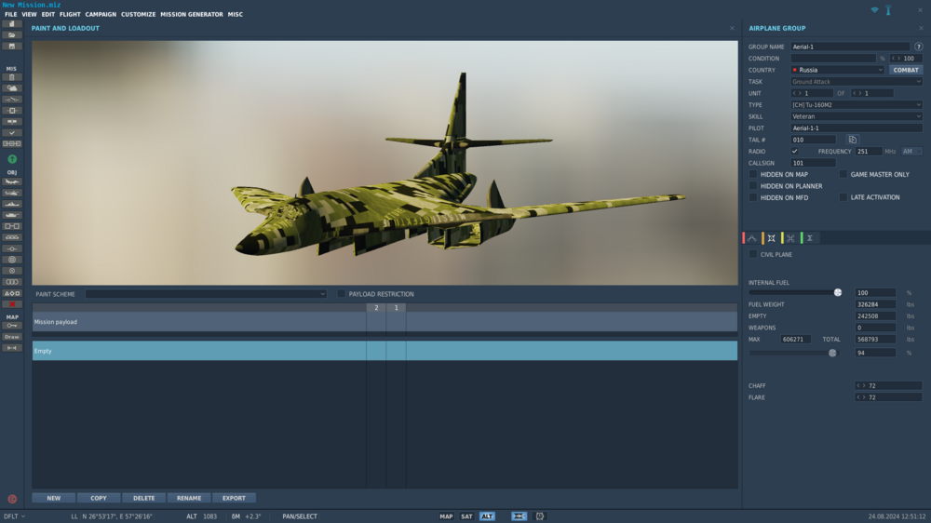
Task: Check the Civil Plane checkbox
Action: [x=753, y=254]
